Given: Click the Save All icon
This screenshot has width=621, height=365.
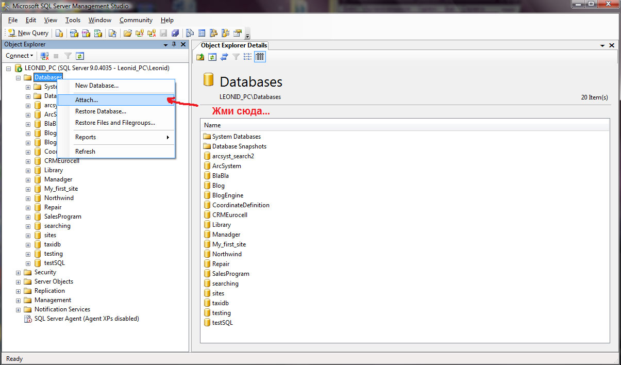Looking at the screenshot, I should click(x=175, y=33).
